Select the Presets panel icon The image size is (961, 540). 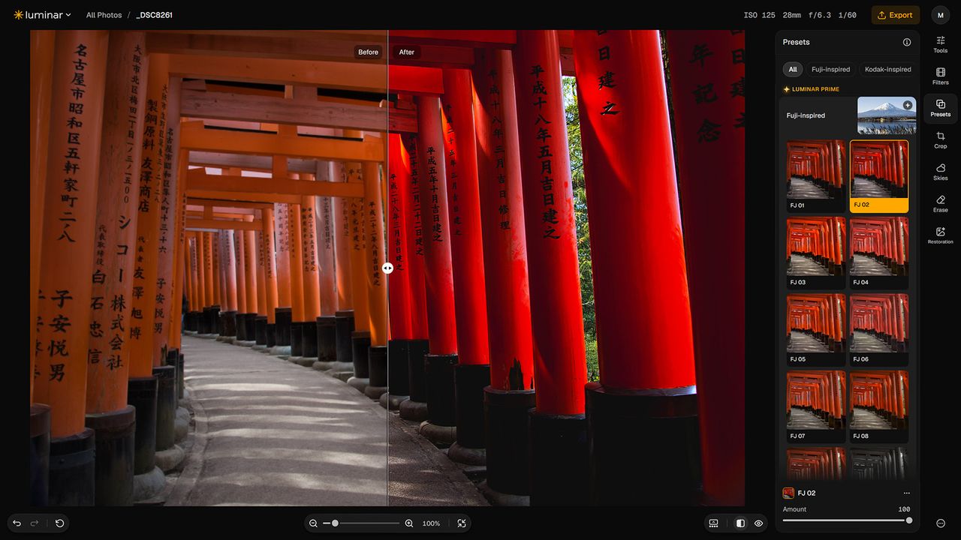[940, 109]
